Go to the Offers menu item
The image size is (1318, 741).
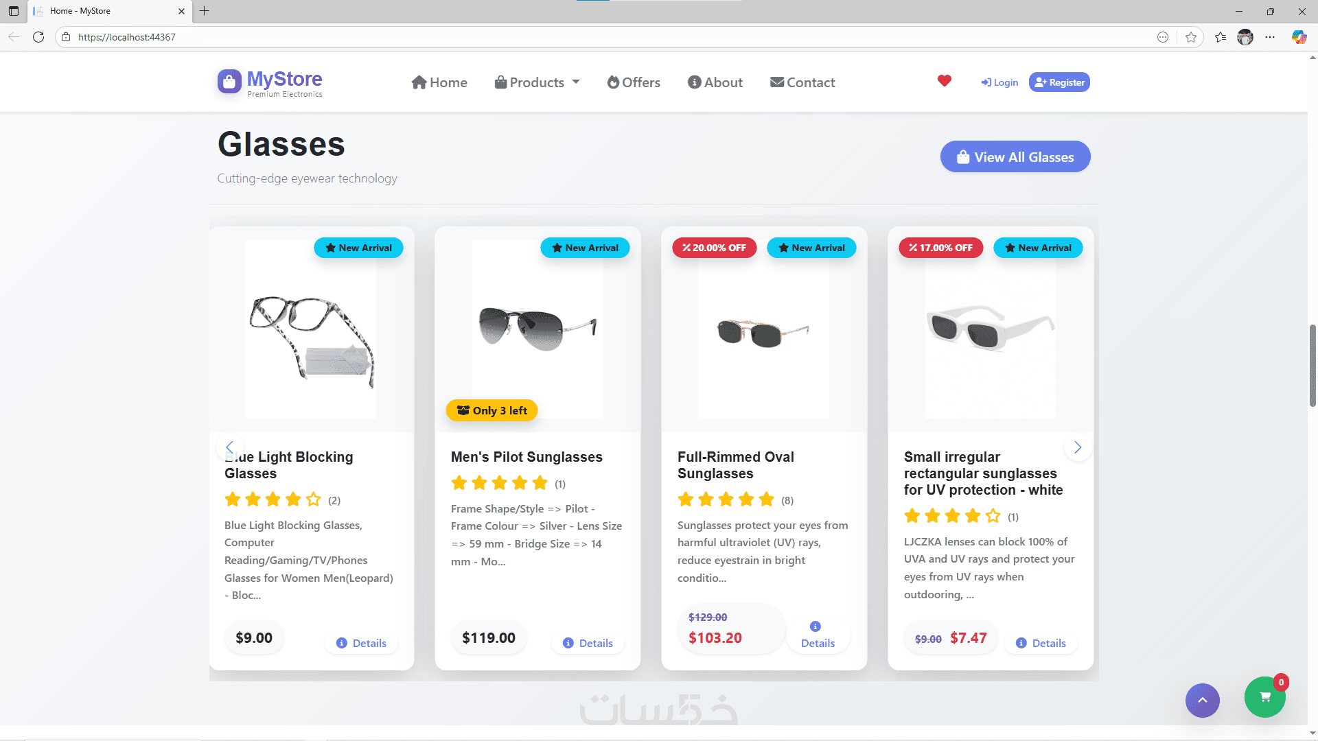click(634, 82)
